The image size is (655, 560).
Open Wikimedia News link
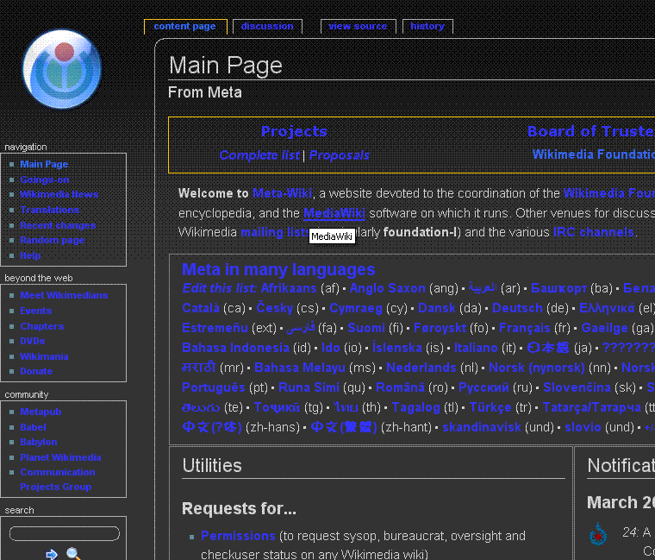coord(59,194)
